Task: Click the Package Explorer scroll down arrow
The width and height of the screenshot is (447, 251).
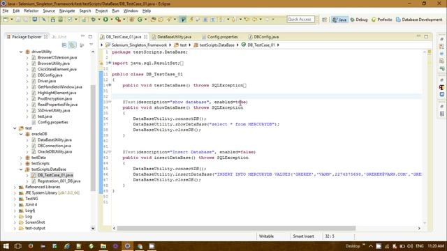Action: 93,228
